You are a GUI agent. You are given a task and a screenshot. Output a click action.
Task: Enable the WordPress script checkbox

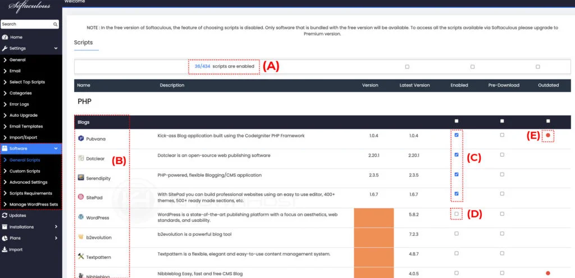click(x=456, y=213)
